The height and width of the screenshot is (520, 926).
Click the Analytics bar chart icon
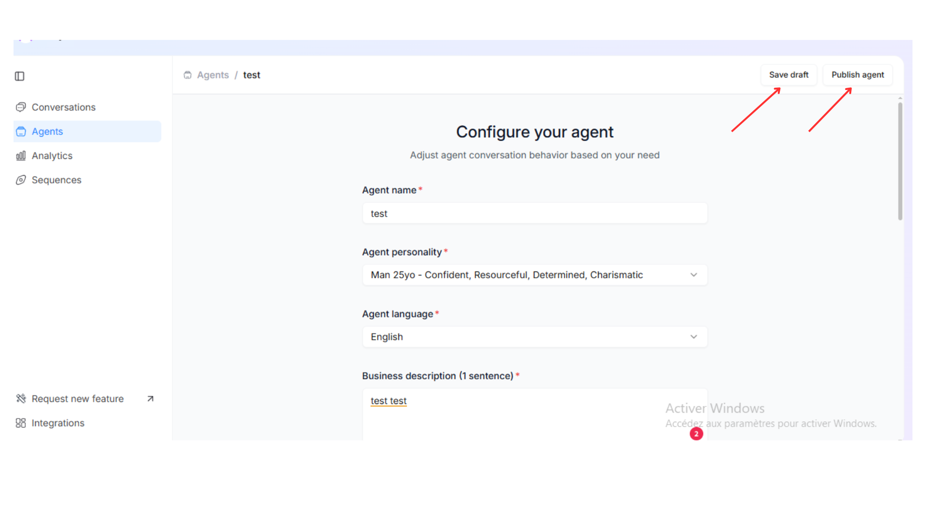pyautogui.click(x=21, y=156)
